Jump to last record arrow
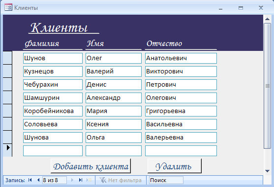 (x=81, y=180)
